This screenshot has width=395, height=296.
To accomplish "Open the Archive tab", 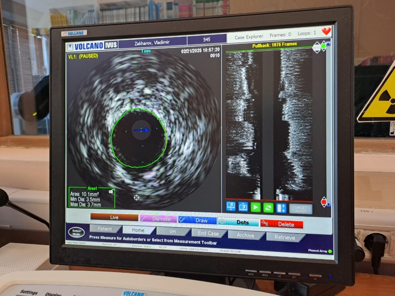I will pos(245,235).
